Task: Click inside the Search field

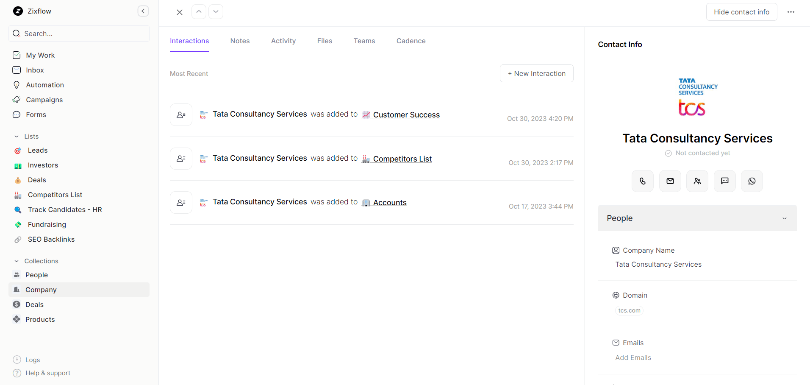Action: pyautogui.click(x=78, y=33)
